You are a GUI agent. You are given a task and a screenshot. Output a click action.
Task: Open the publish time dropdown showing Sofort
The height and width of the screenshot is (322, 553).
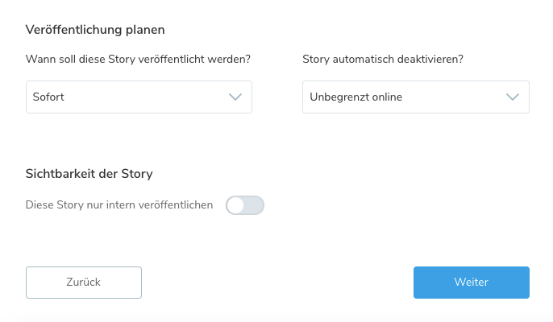tap(139, 97)
